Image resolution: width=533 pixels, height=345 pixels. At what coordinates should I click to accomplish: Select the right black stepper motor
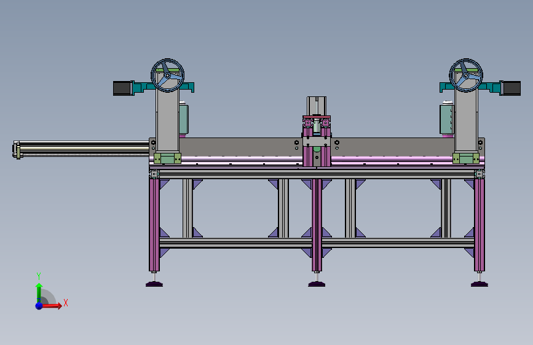click(511, 88)
